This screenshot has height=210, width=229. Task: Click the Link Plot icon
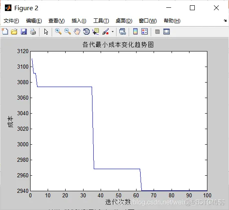coord(122,31)
